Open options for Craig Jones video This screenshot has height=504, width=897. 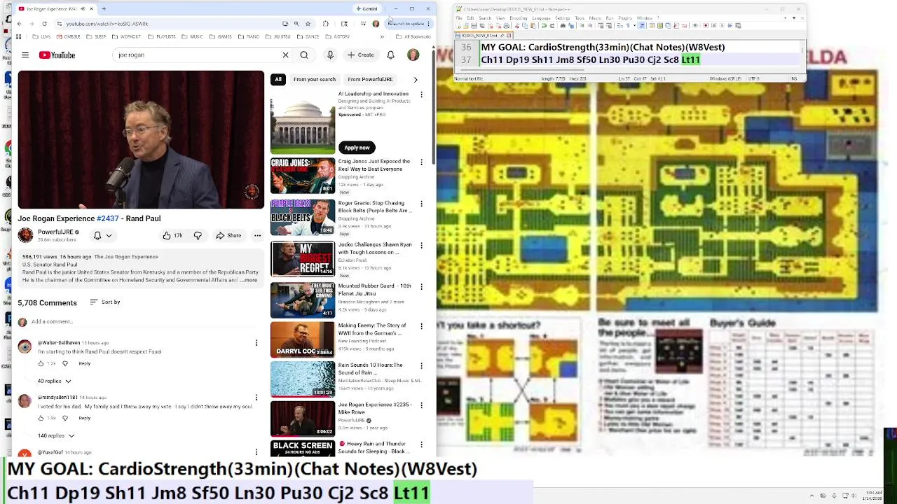pyautogui.click(x=421, y=162)
